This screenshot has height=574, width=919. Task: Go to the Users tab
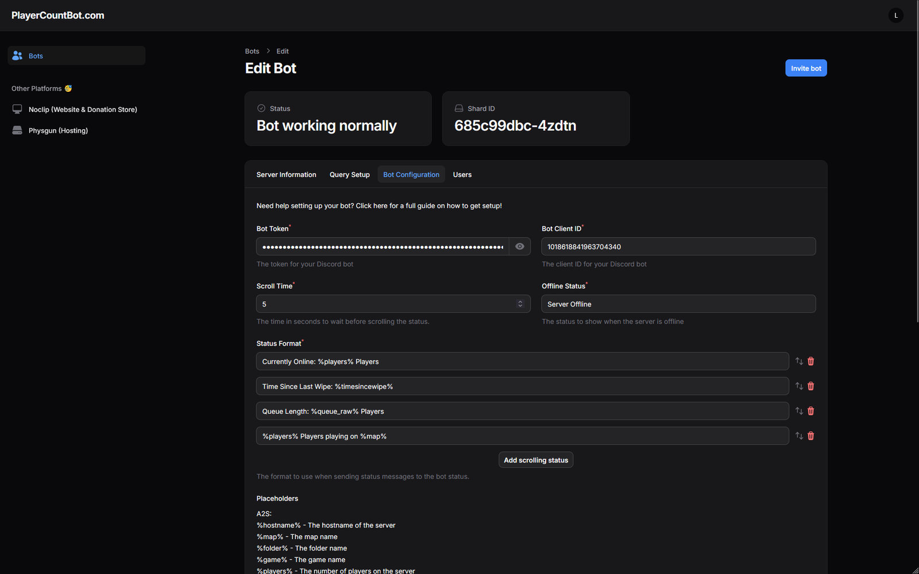[x=462, y=174]
